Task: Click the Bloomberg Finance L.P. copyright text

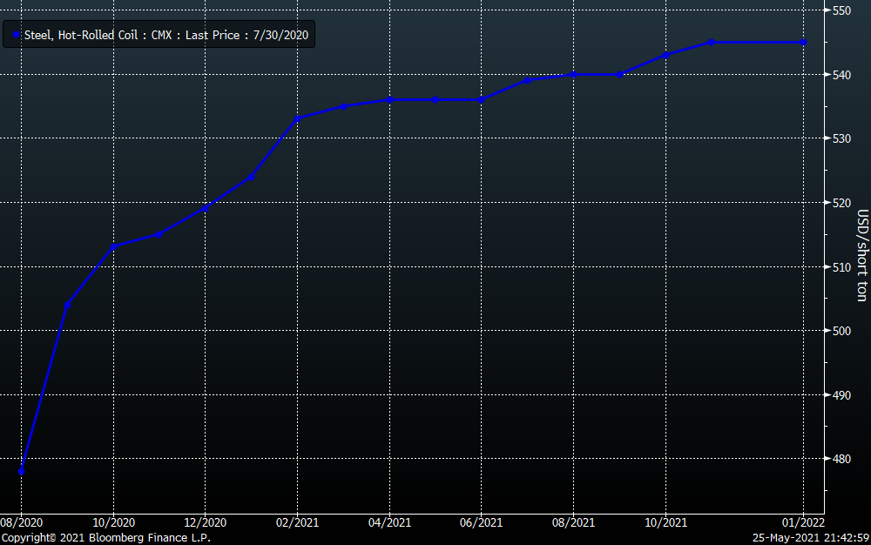Action: [105, 538]
